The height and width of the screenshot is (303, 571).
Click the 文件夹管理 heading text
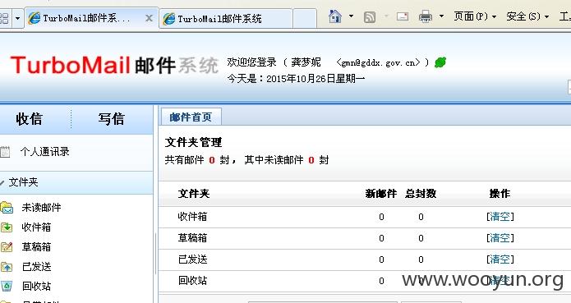point(193,142)
